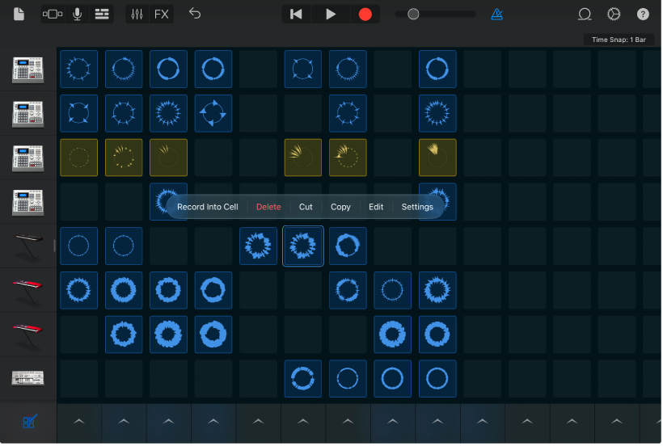Tap first cell in upper red keyboard row

tap(79, 290)
